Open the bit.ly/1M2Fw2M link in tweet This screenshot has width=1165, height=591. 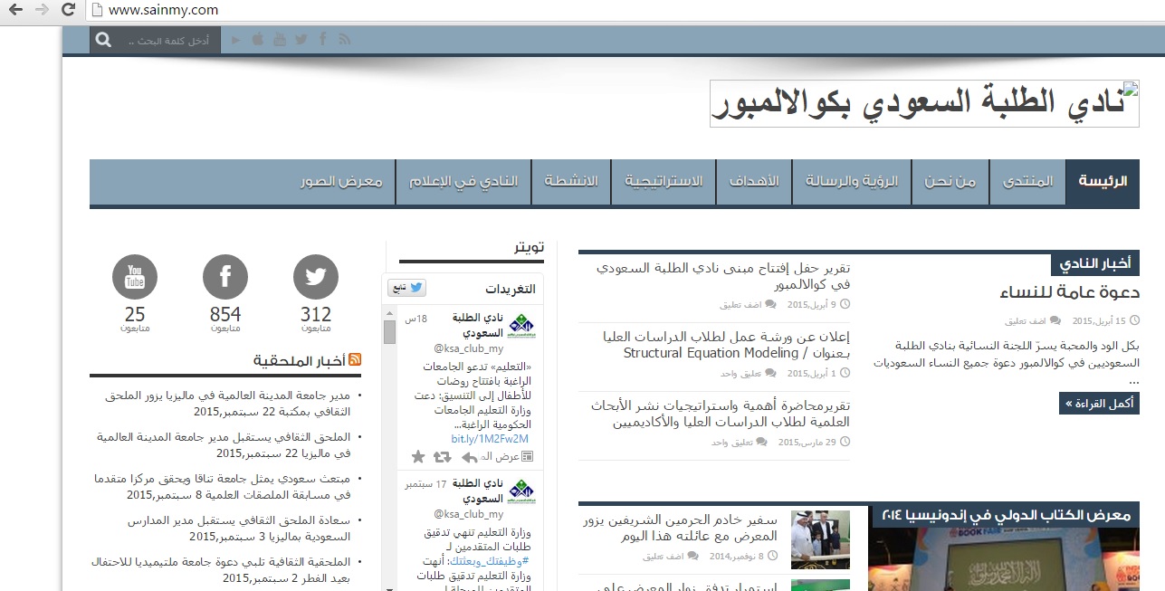[x=490, y=439]
